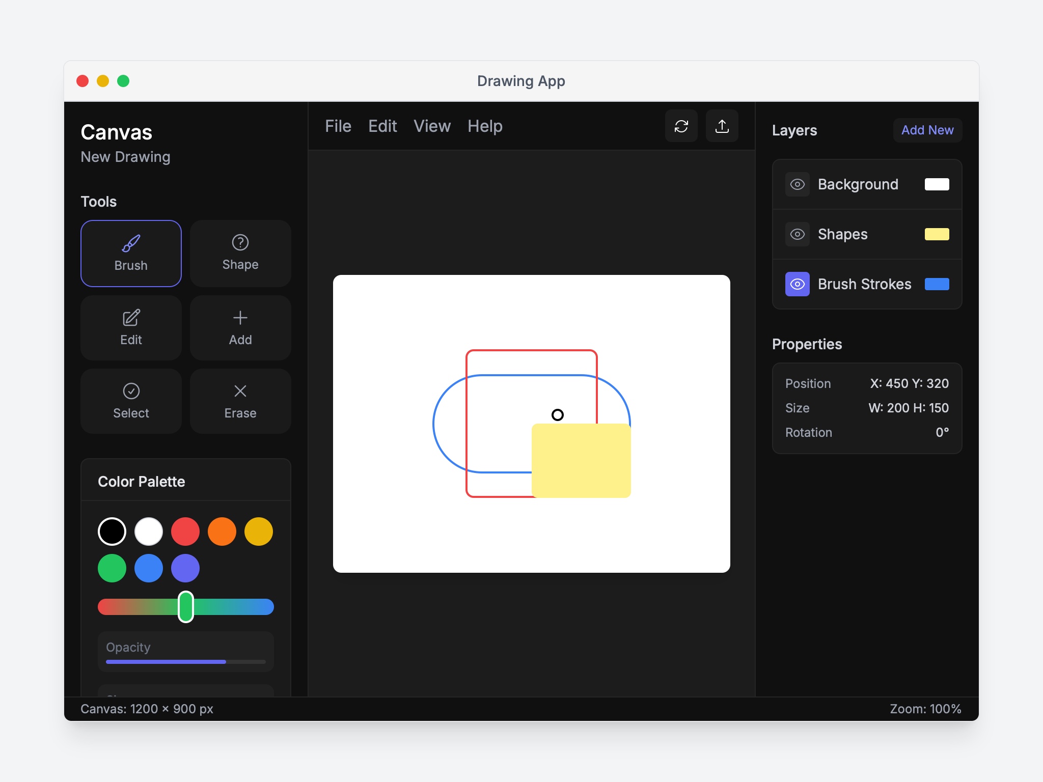Select the Brush tool
Screen dimensions: 1043x782
(x=131, y=254)
